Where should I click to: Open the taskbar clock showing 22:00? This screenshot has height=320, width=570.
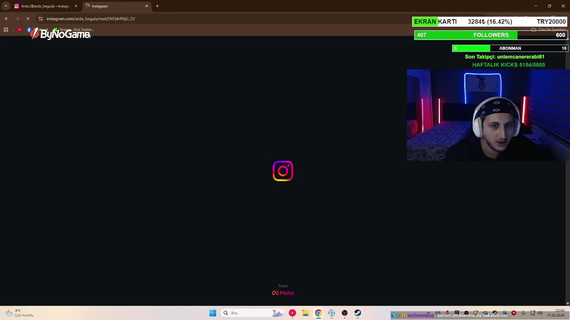click(556, 313)
